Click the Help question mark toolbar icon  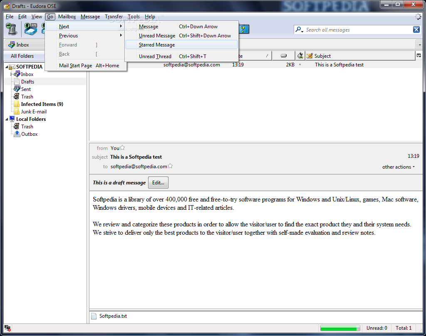244,29
